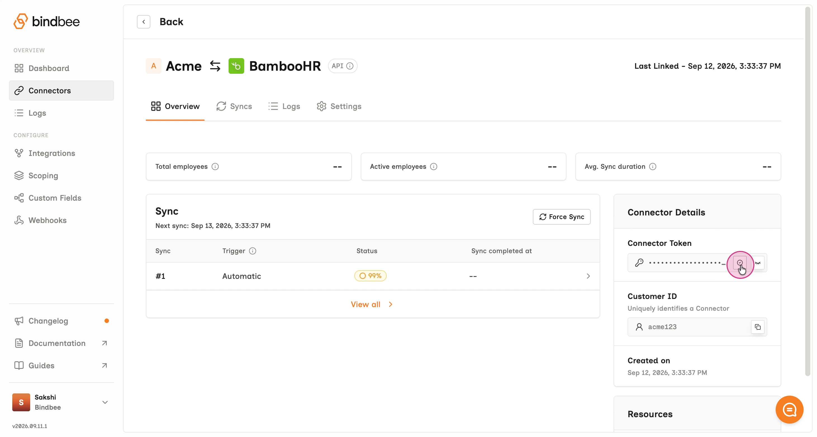Click the green BambooHR logo
The image size is (817, 437).
(x=236, y=66)
